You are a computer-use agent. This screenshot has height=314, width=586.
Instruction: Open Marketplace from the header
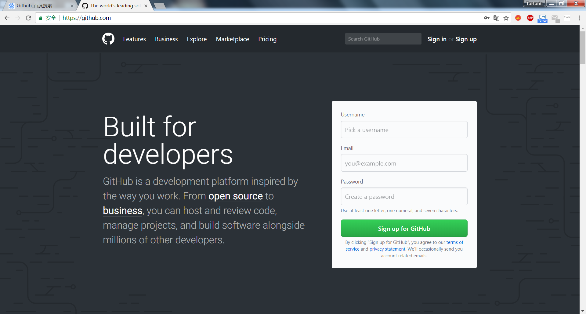(x=233, y=39)
